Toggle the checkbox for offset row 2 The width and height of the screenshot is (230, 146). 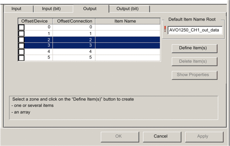tap(22, 40)
